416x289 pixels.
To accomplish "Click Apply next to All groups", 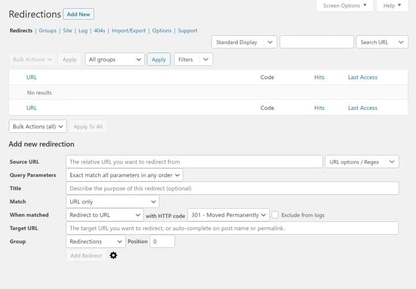I will pos(159,60).
